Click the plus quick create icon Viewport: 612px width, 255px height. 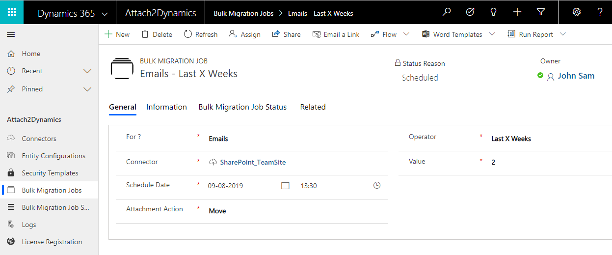(x=517, y=12)
